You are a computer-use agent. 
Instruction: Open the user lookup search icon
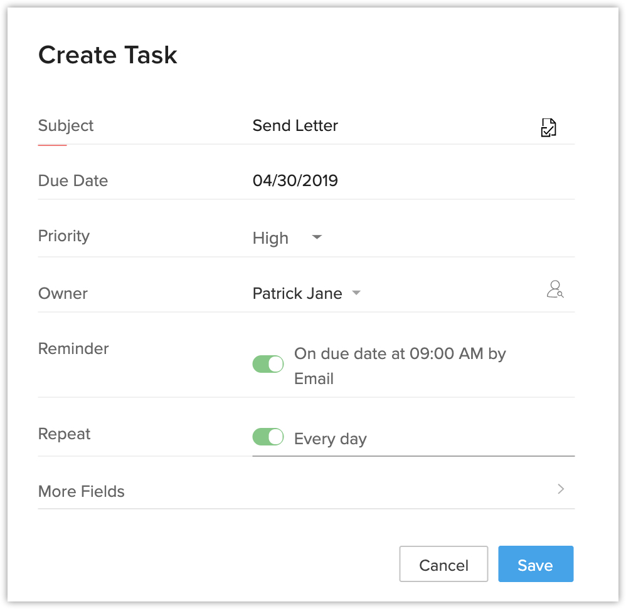point(554,289)
